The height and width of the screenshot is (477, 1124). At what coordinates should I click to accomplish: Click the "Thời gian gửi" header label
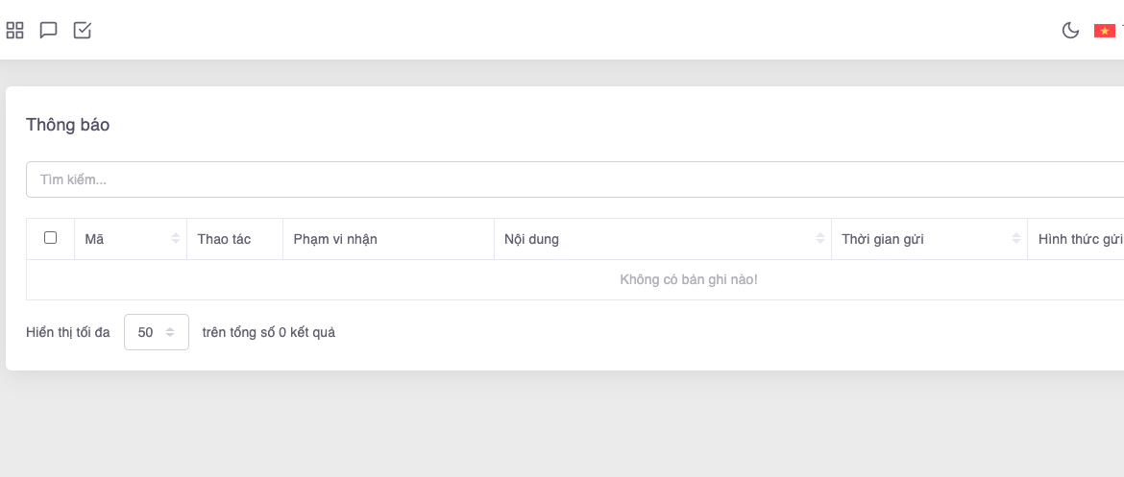pos(882,239)
